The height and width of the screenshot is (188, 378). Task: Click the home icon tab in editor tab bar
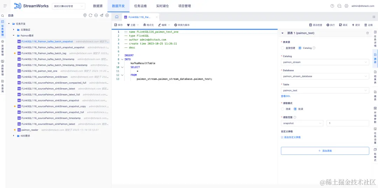pyautogui.click(x=117, y=17)
